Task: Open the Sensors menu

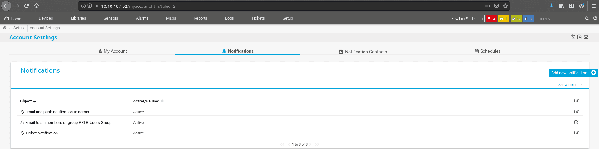Action: [111, 18]
